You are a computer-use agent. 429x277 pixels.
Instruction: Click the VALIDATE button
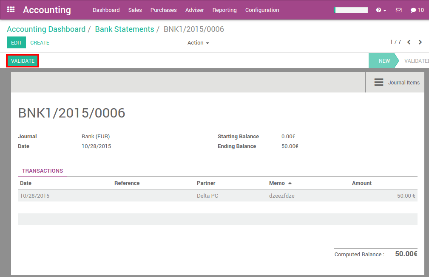point(22,61)
